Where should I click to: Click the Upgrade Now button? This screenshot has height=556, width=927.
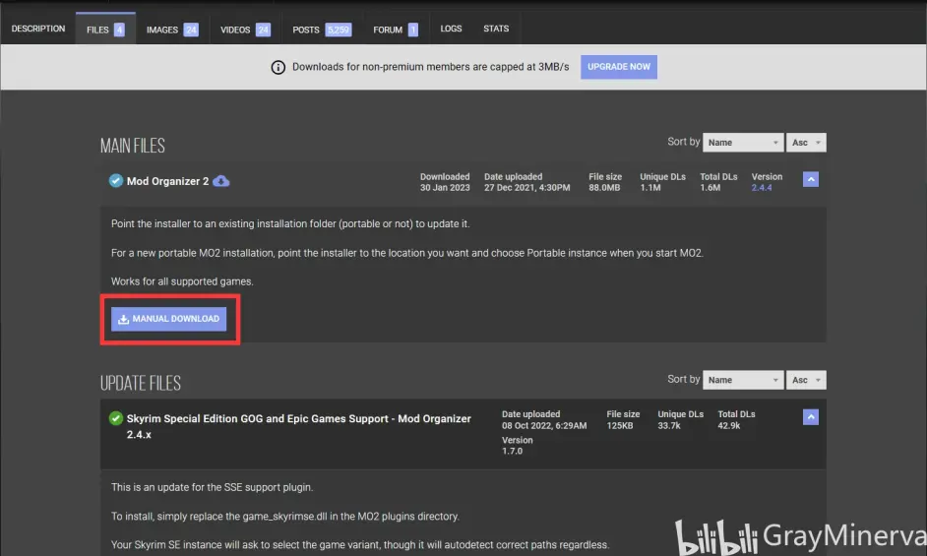point(619,67)
